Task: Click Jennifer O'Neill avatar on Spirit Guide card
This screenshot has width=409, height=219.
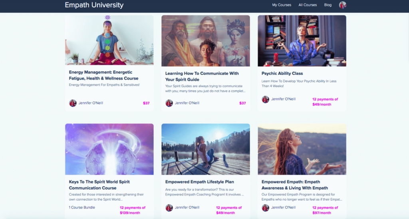Action: pos(169,103)
